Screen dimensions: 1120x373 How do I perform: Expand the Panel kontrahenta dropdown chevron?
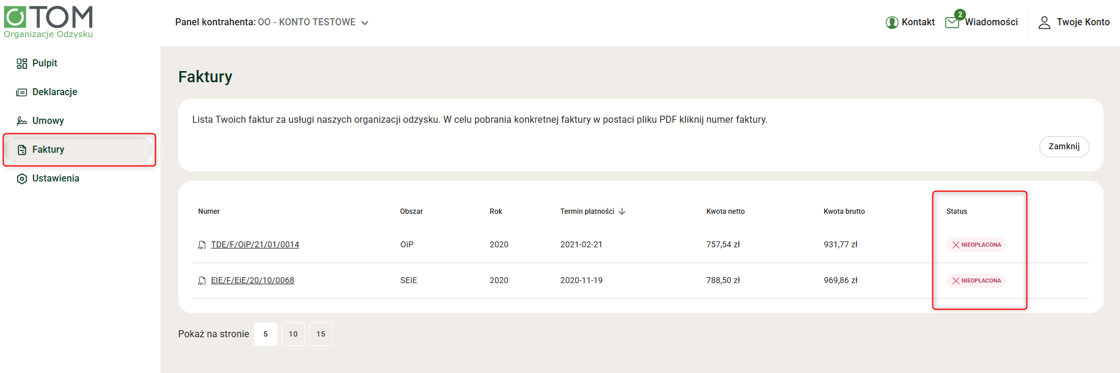click(365, 23)
